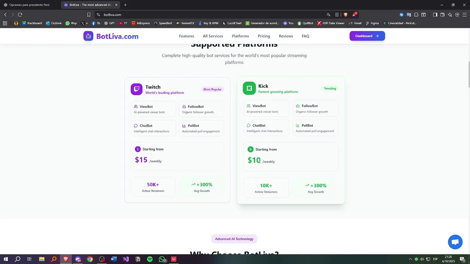Select the Twitch PollBot service card
The width and height of the screenshot is (470, 264).
pos(201,128)
